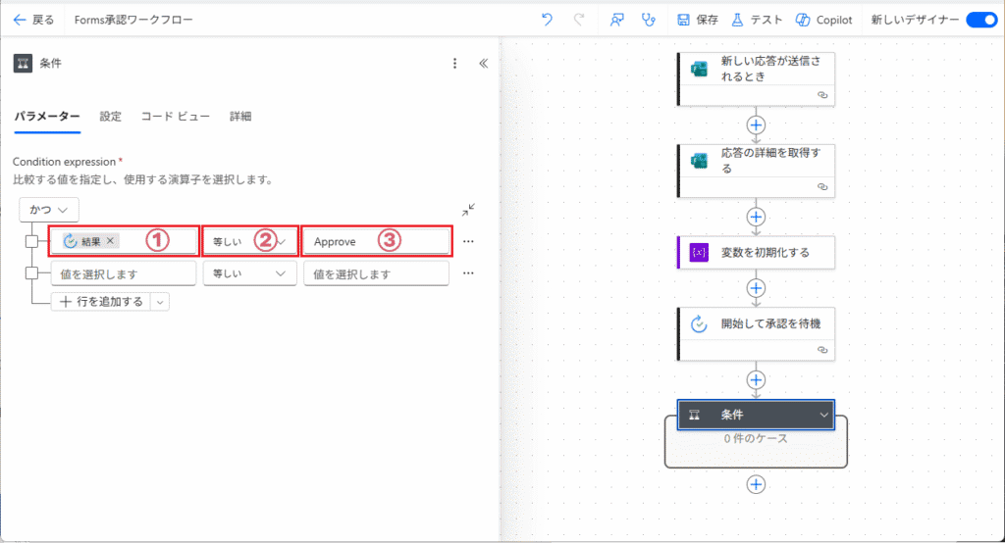Viewport: 1005px width, 543px height.
Task: Click the redo icon in toolbar
Action: (579, 20)
